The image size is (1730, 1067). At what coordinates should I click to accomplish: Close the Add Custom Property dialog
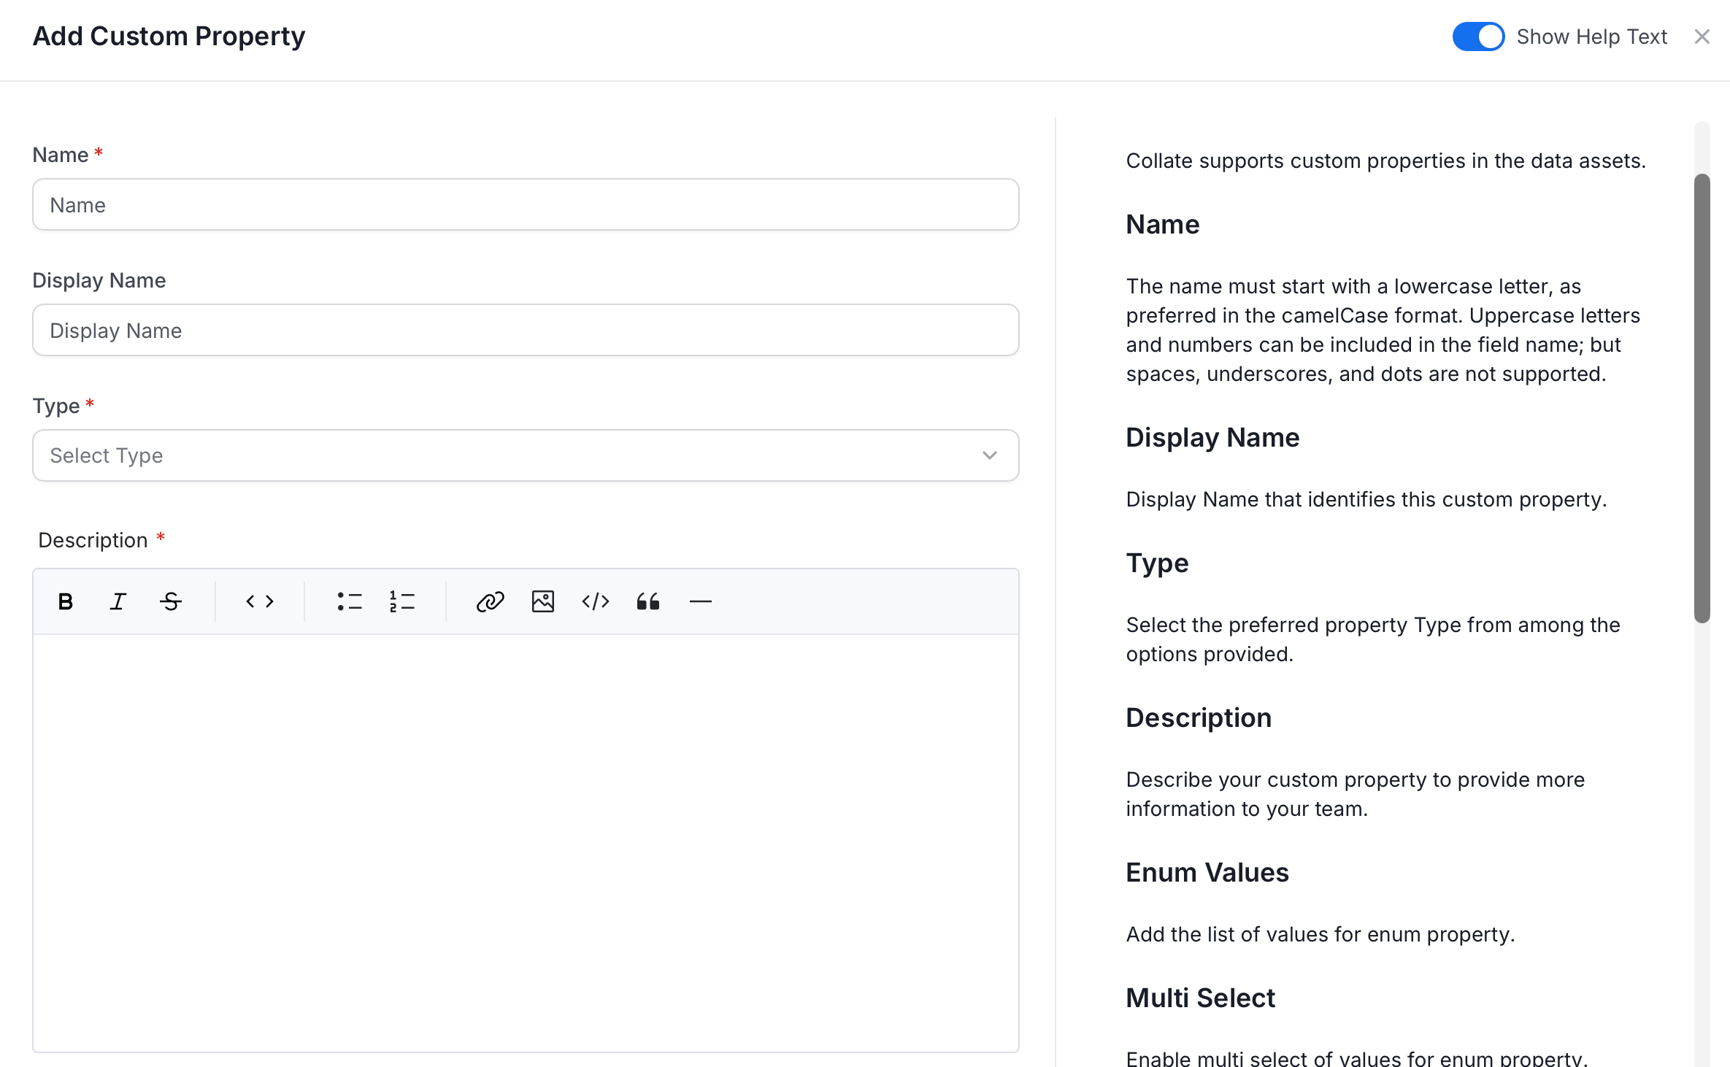click(x=1702, y=36)
